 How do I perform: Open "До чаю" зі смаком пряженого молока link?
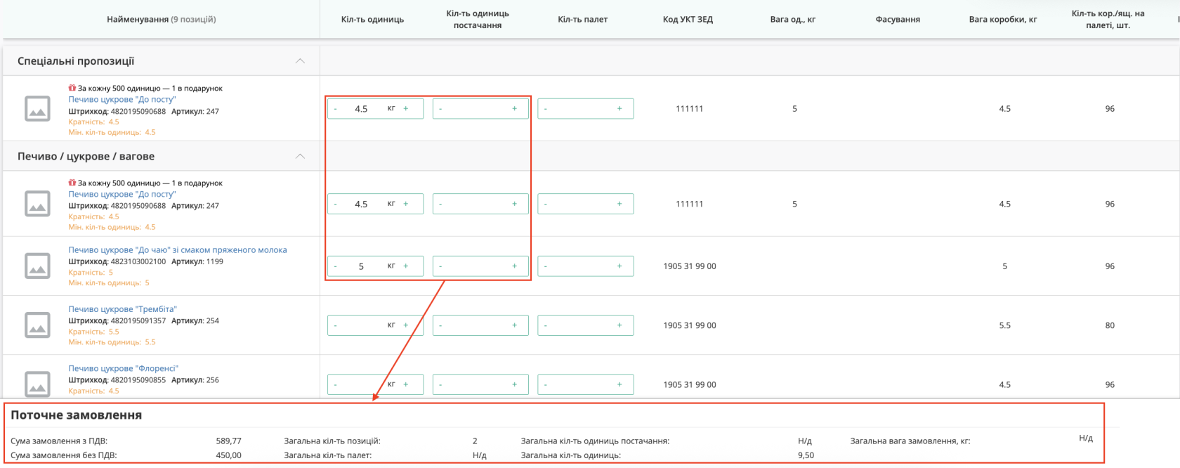[177, 249]
